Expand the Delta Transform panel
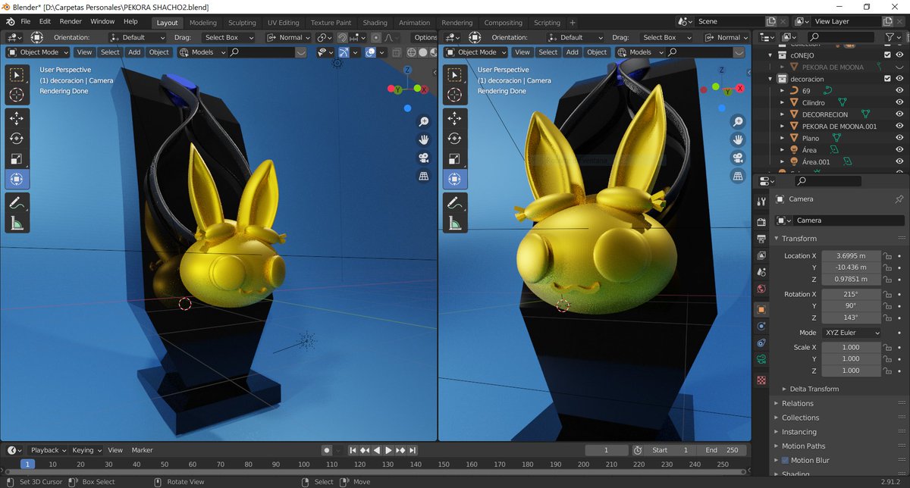910x488 pixels. click(x=814, y=389)
